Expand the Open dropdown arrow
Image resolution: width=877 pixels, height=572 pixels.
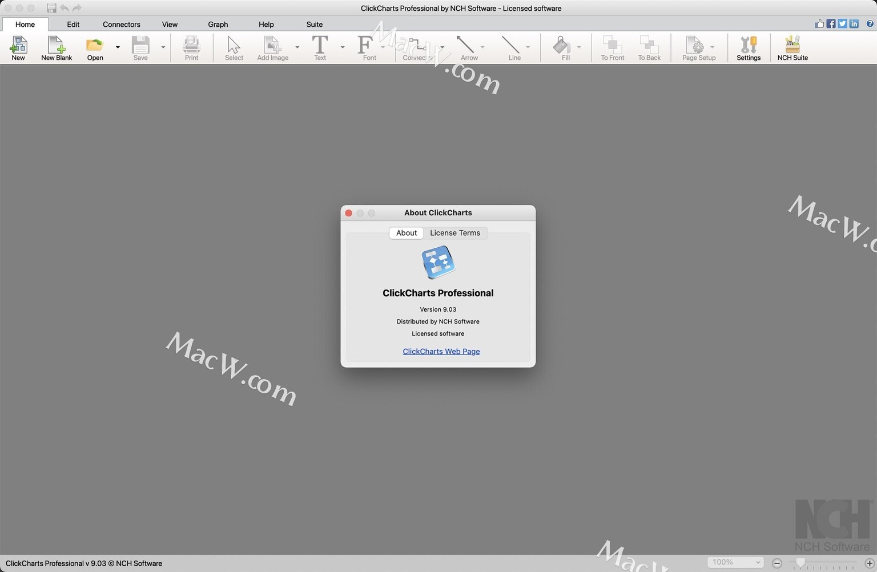click(118, 47)
